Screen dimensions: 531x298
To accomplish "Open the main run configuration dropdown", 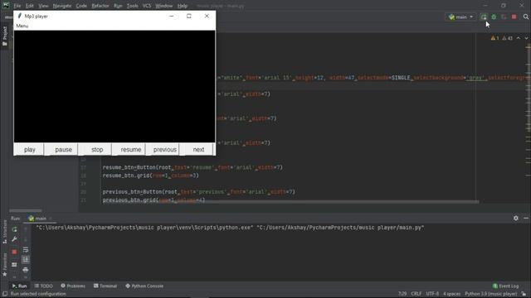I will tap(460, 17).
